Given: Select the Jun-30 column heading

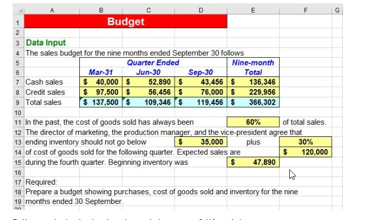Looking at the screenshot, I should [x=148, y=72].
